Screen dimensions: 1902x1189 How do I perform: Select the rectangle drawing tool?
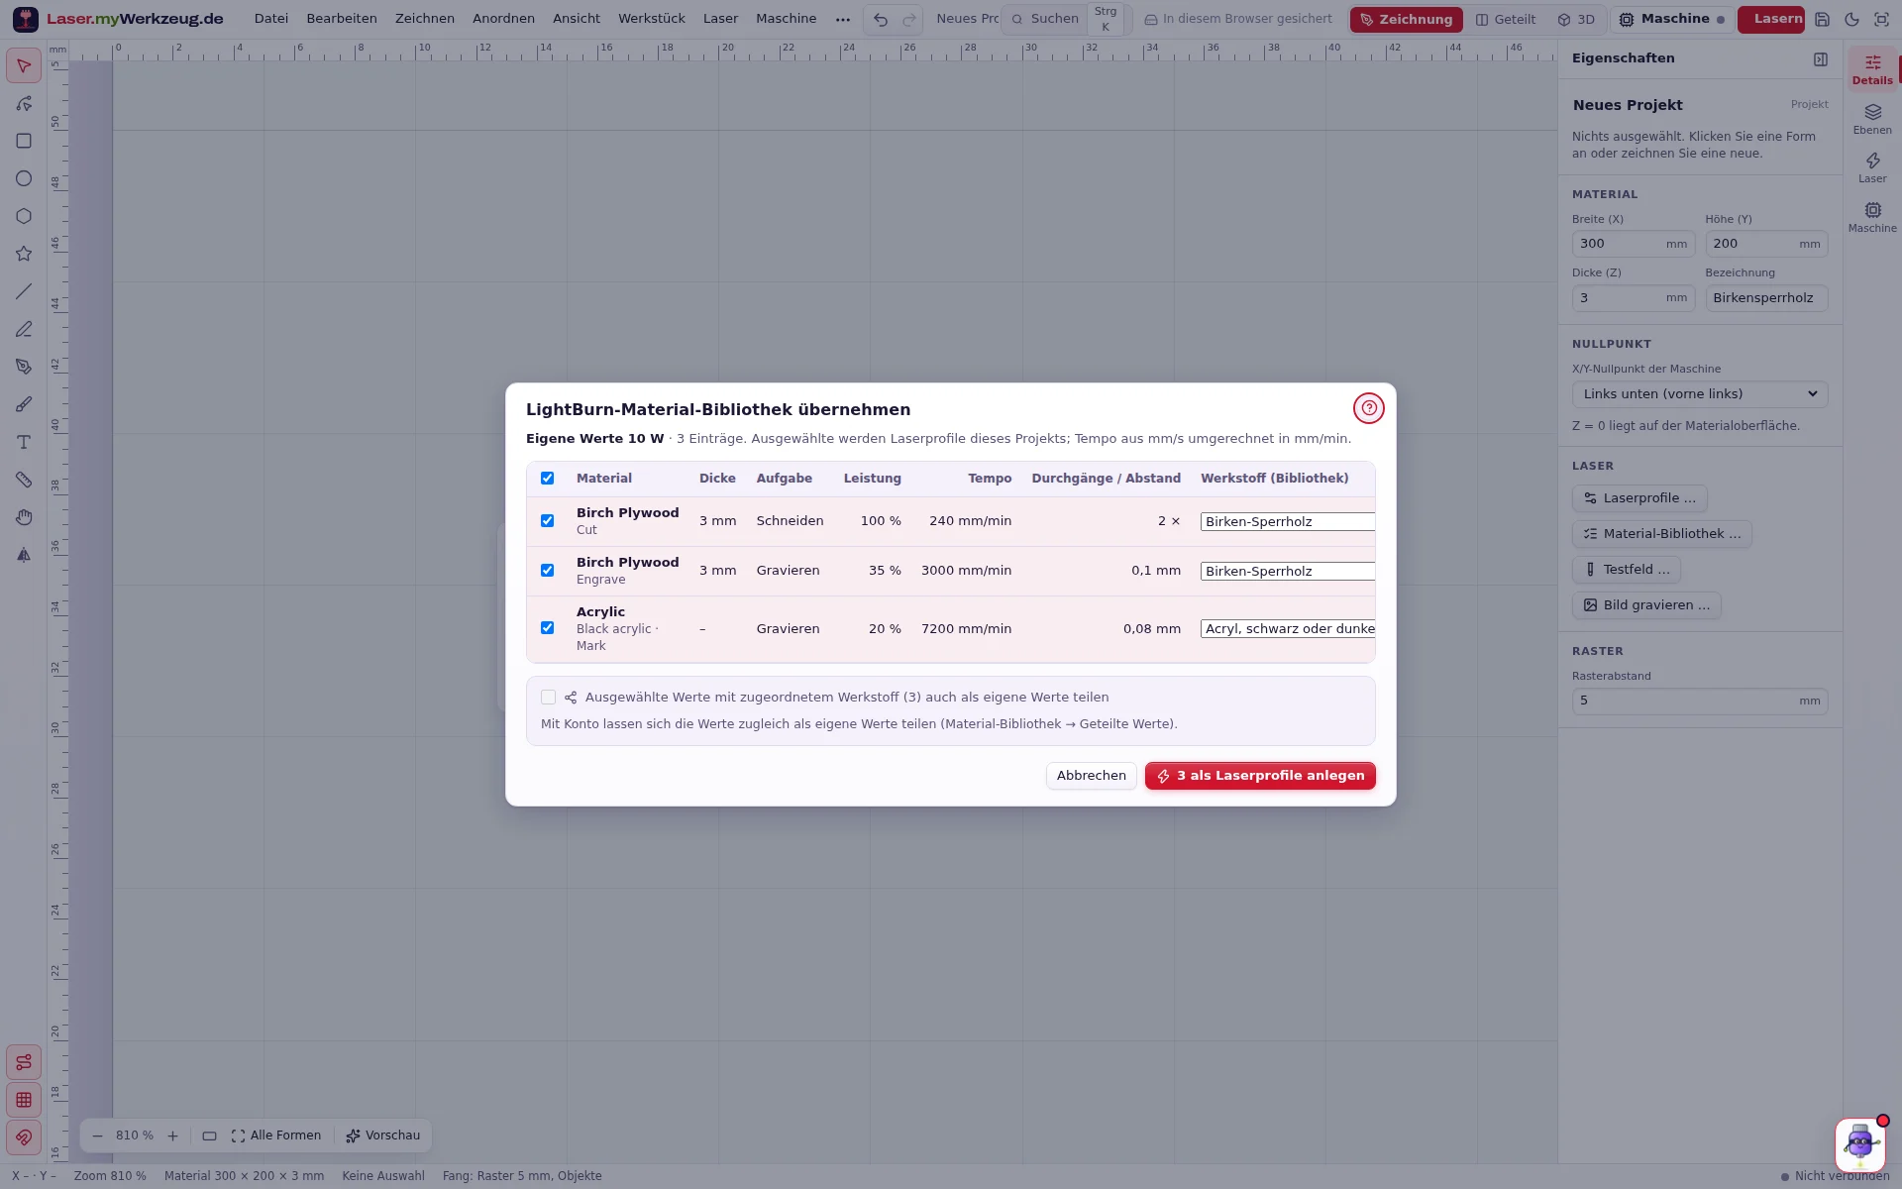pyautogui.click(x=24, y=142)
